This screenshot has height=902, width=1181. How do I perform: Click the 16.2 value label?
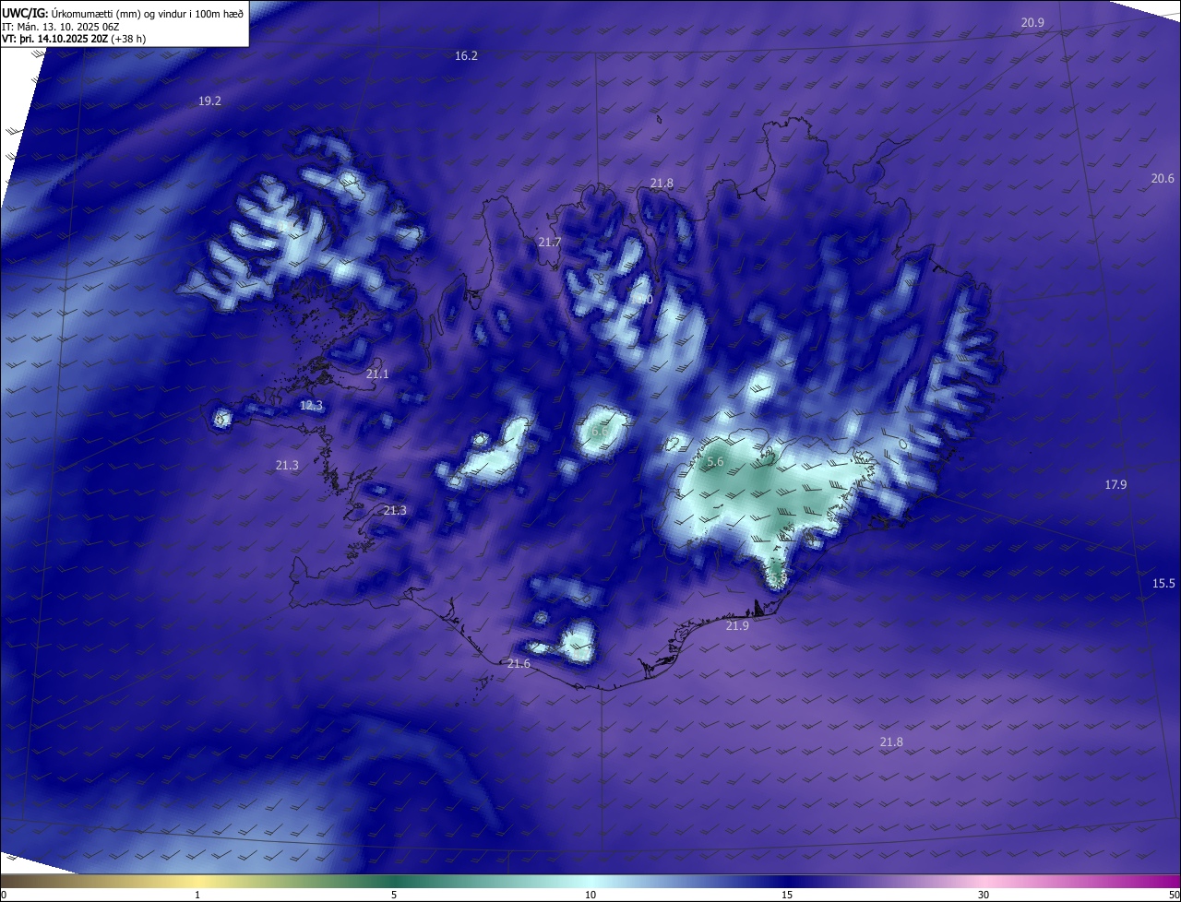(x=466, y=56)
